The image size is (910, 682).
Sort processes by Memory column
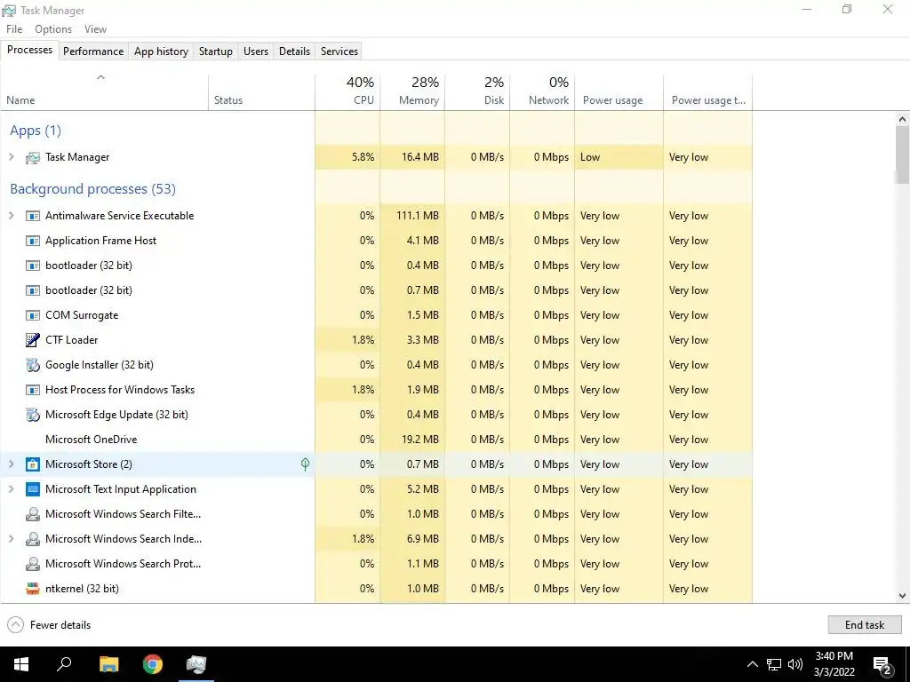click(x=412, y=92)
